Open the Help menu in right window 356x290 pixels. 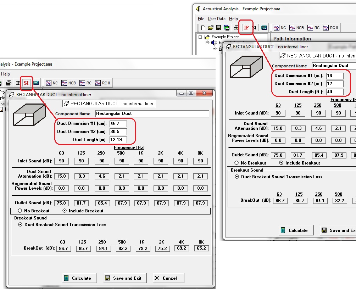coord(233,19)
